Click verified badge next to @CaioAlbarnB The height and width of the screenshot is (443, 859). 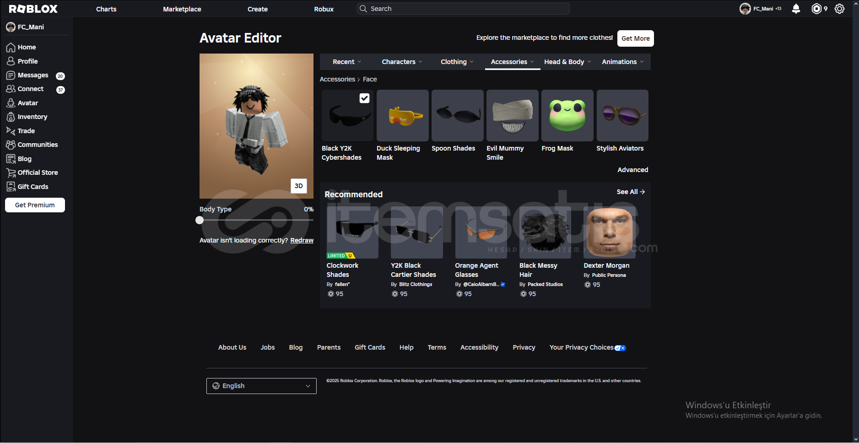coord(502,284)
